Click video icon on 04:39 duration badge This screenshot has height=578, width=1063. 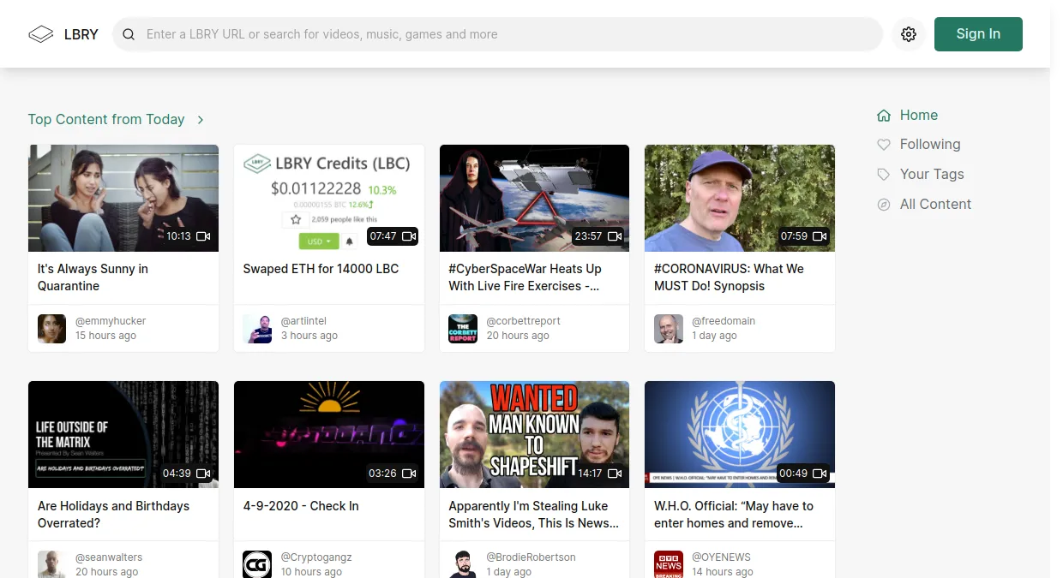[x=203, y=474]
